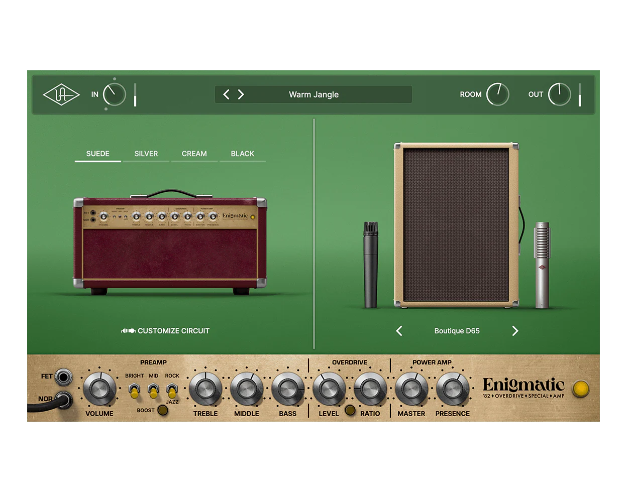Switch to the next cabinet chevron
Viewport: 627px width, 492px height.
tap(515, 331)
